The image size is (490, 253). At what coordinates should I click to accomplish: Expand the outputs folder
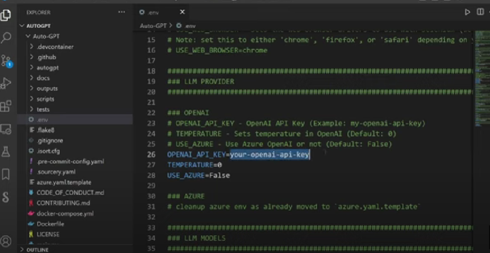tap(47, 88)
